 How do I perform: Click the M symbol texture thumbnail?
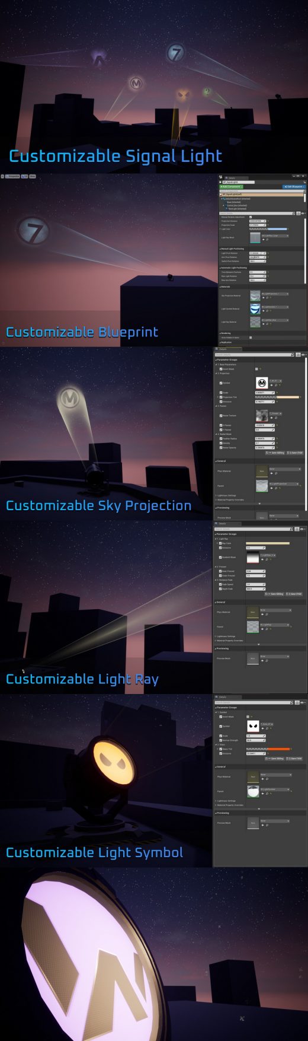coord(262,383)
